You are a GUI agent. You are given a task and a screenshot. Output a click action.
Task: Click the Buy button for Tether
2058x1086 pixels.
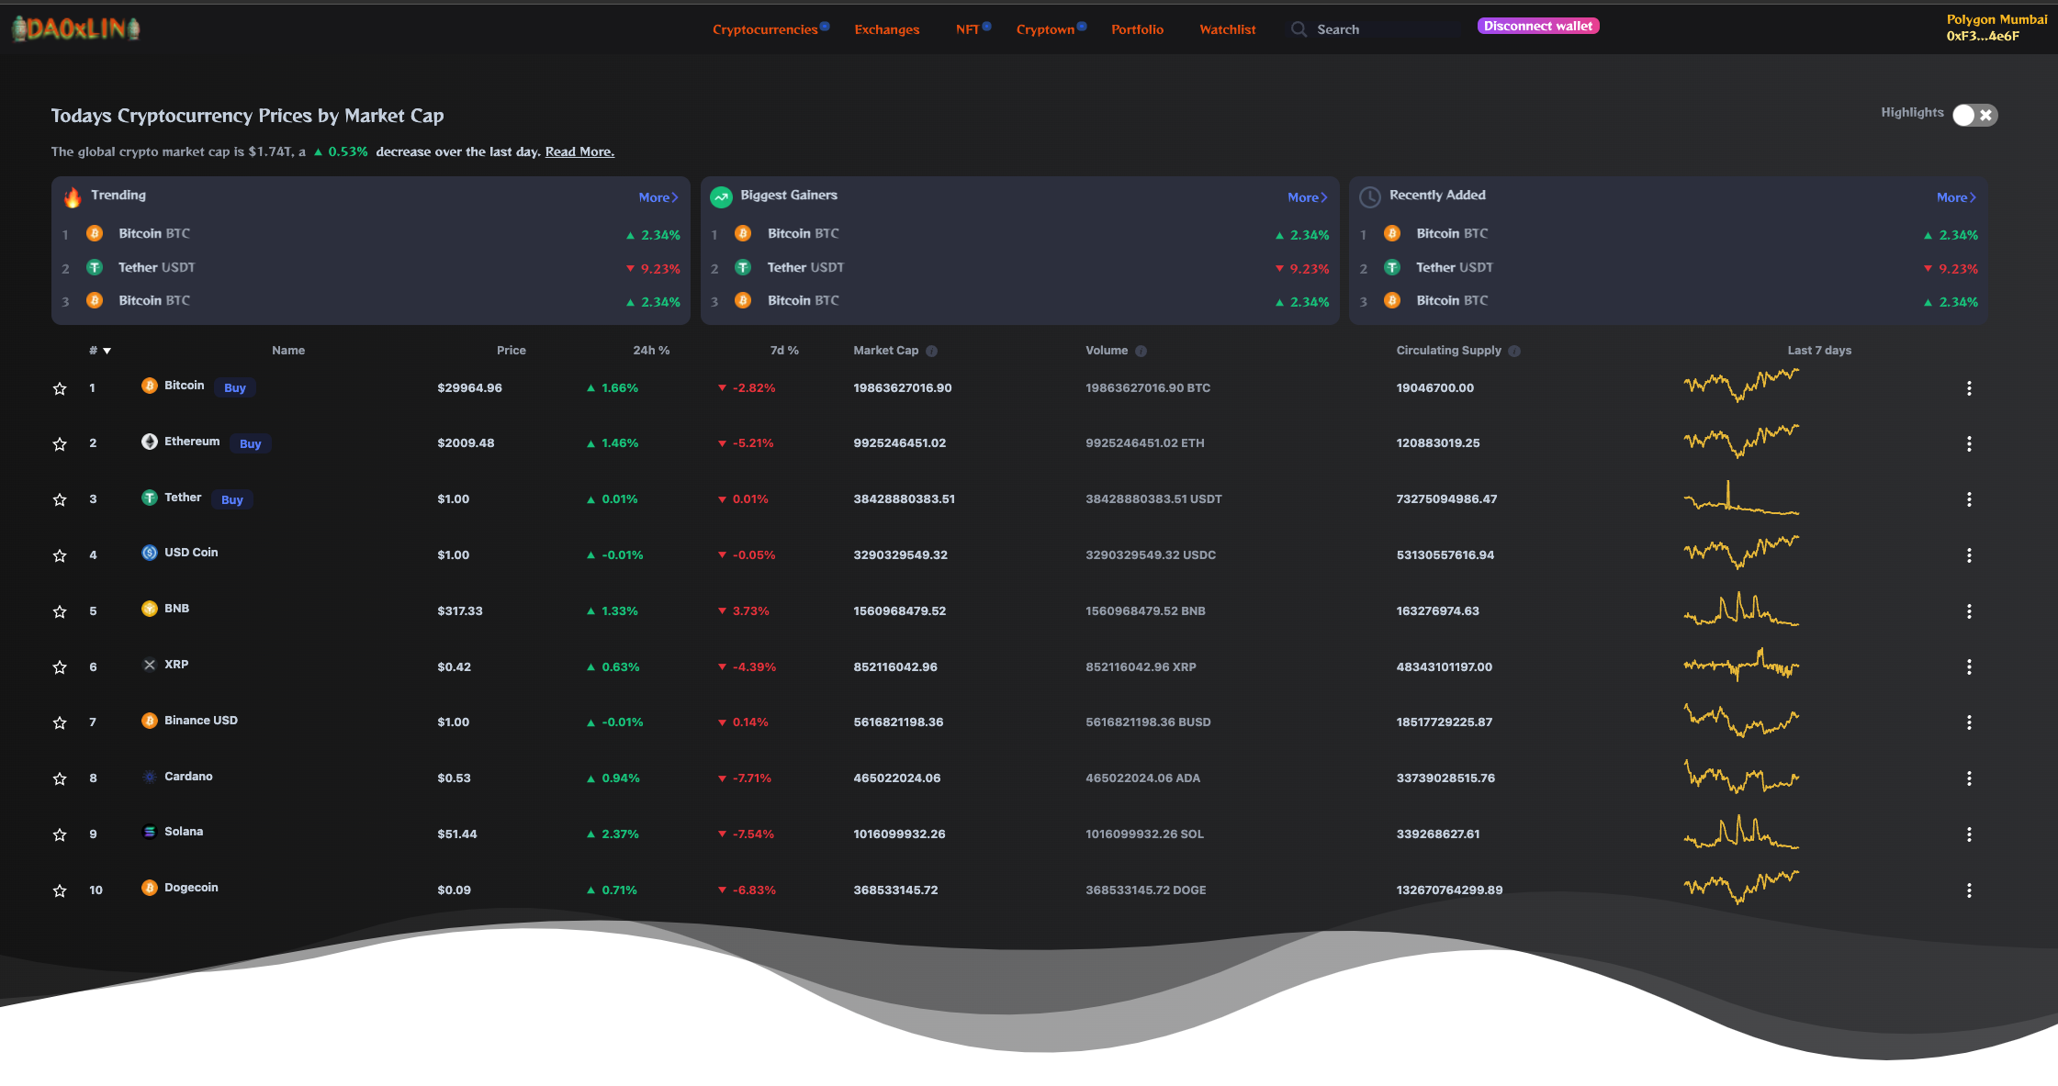pyautogui.click(x=232, y=499)
